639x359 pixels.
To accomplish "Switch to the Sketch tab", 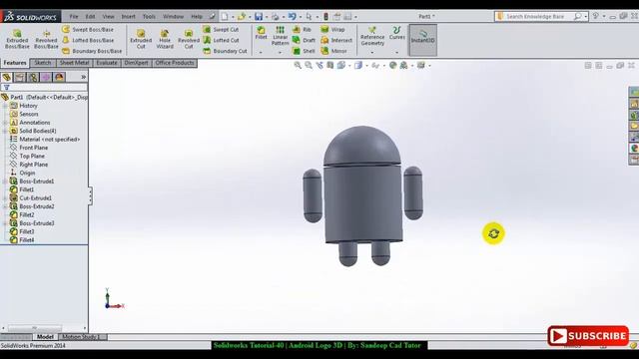I will tap(42, 63).
